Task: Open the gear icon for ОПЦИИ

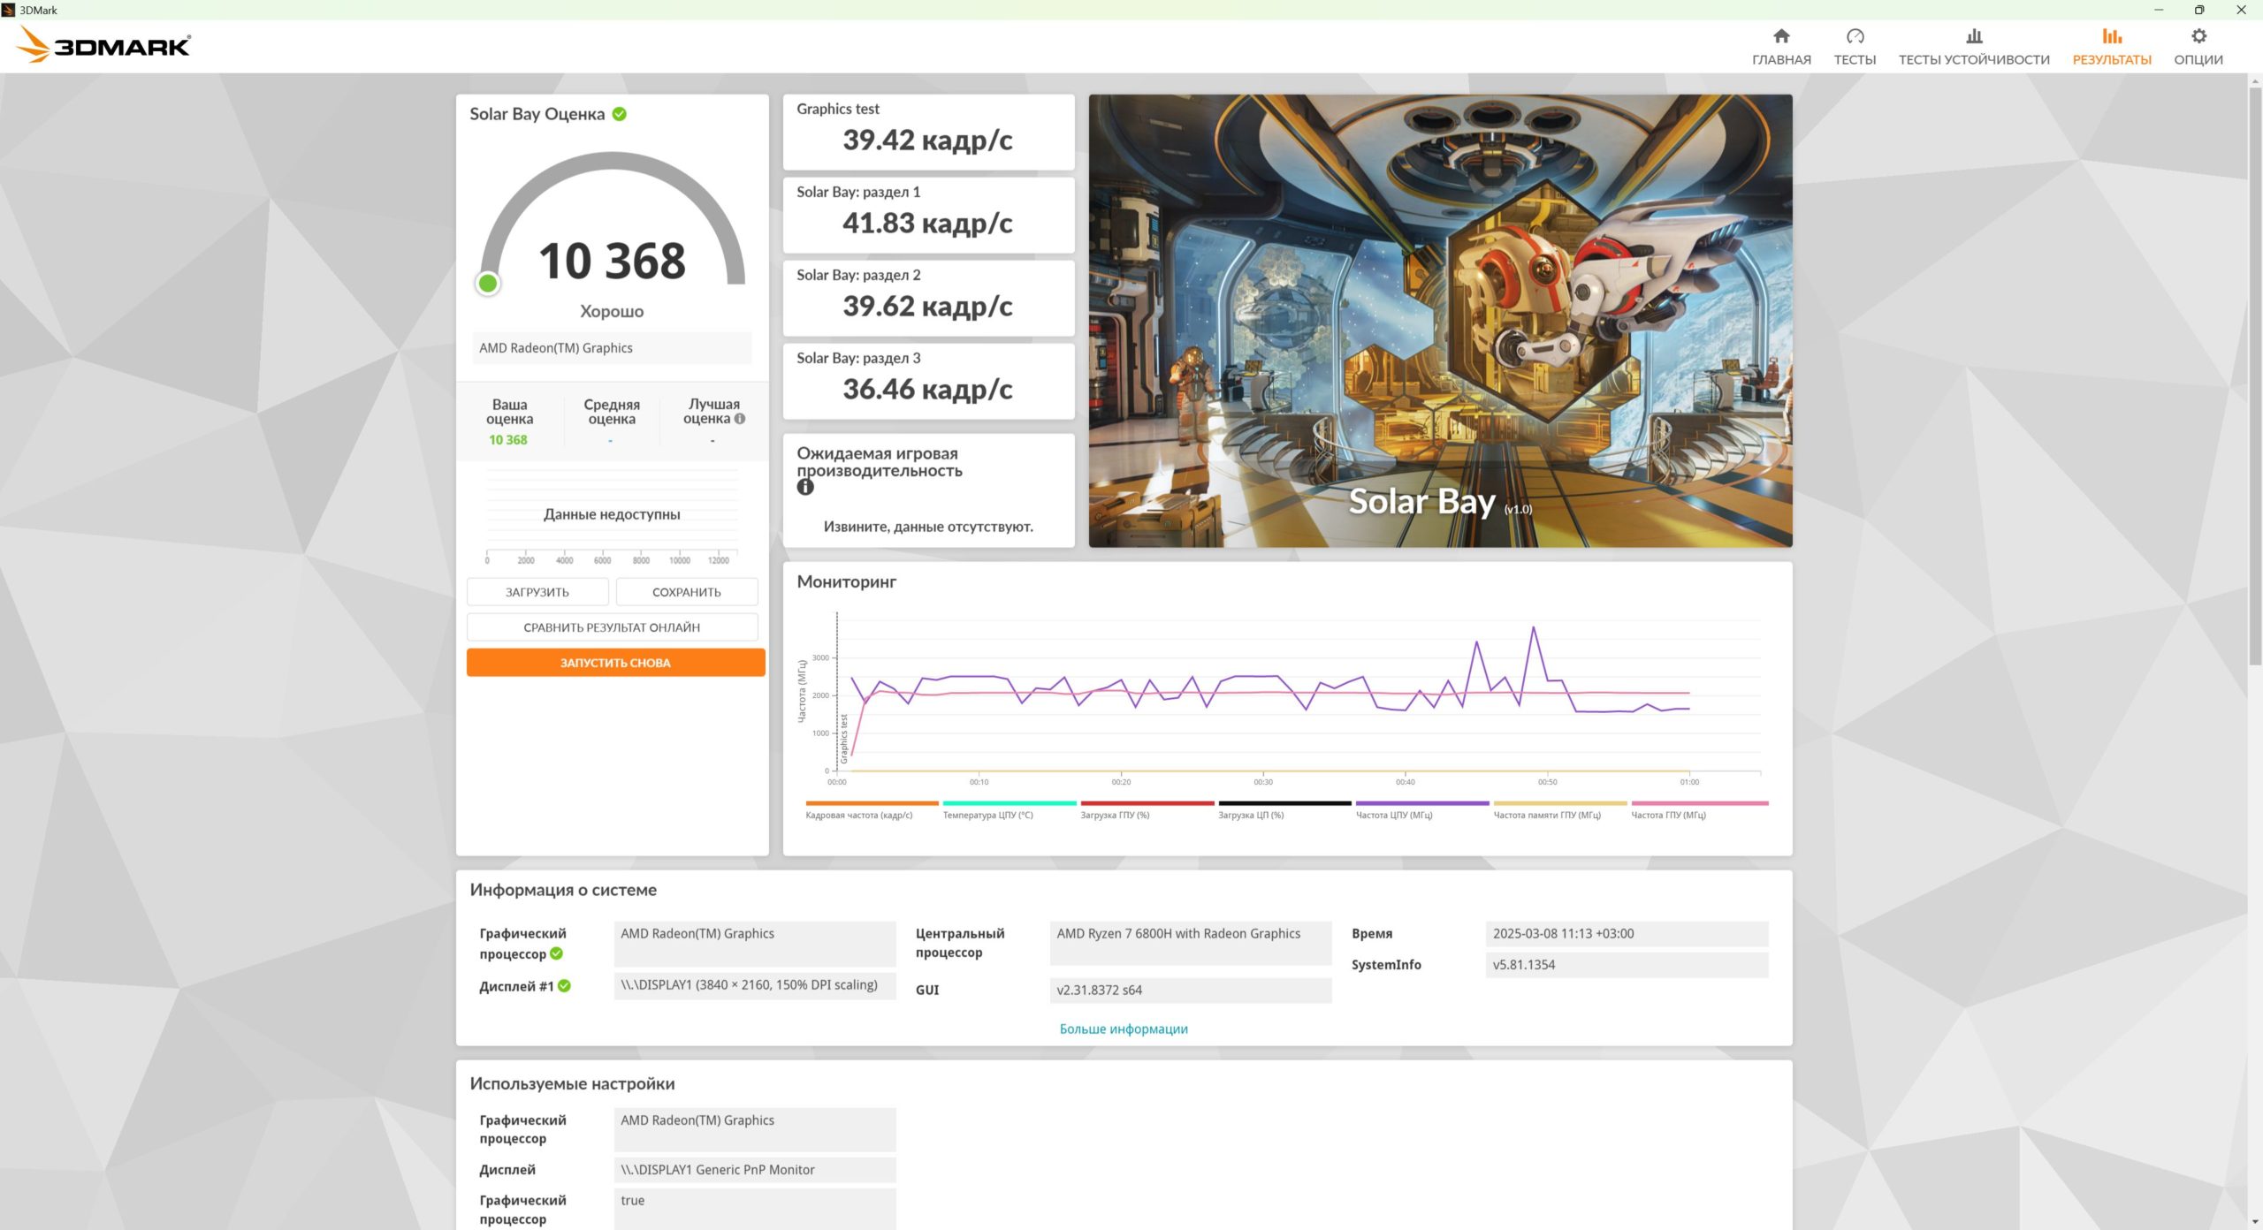Action: coord(2198,36)
